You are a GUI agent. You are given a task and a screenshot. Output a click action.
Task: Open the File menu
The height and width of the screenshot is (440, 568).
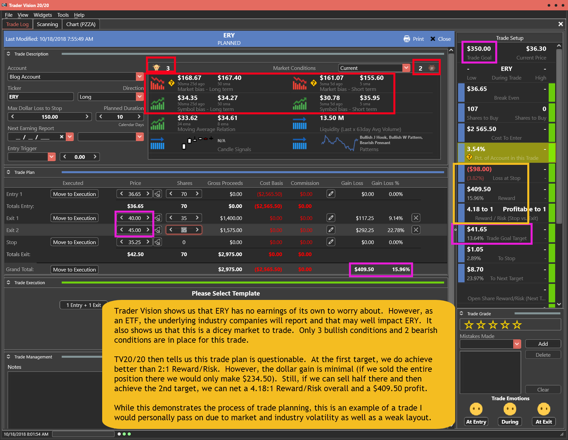click(9, 15)
